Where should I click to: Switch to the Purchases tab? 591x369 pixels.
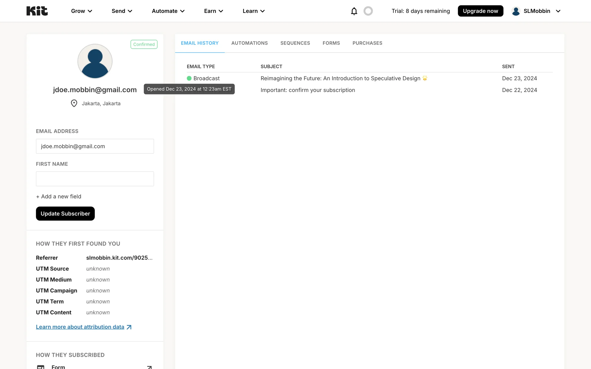[367, 43]
